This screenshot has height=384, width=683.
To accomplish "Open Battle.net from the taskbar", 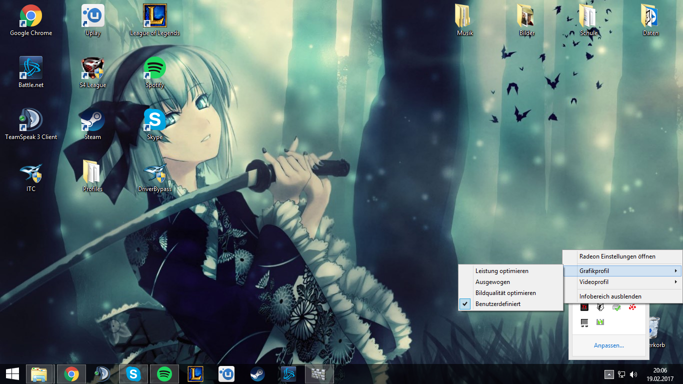I will [288, 374].
